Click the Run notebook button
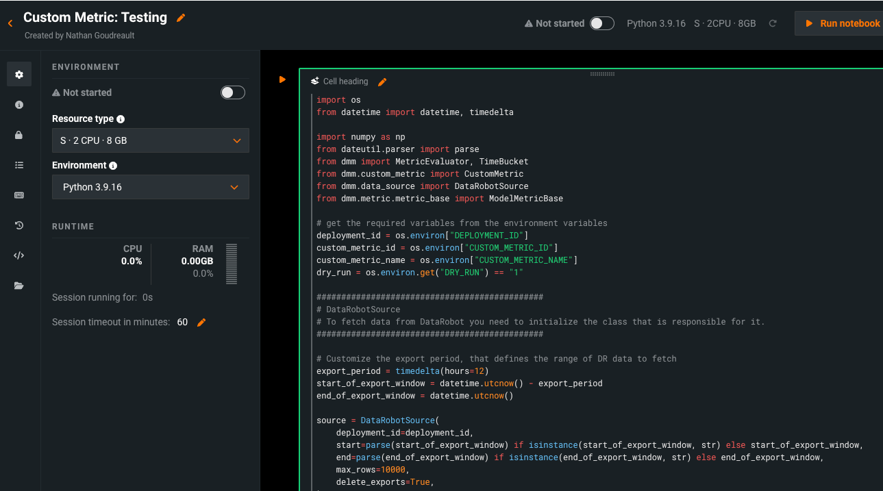Screen dimensions: 883x491 [x=842, y=23]
